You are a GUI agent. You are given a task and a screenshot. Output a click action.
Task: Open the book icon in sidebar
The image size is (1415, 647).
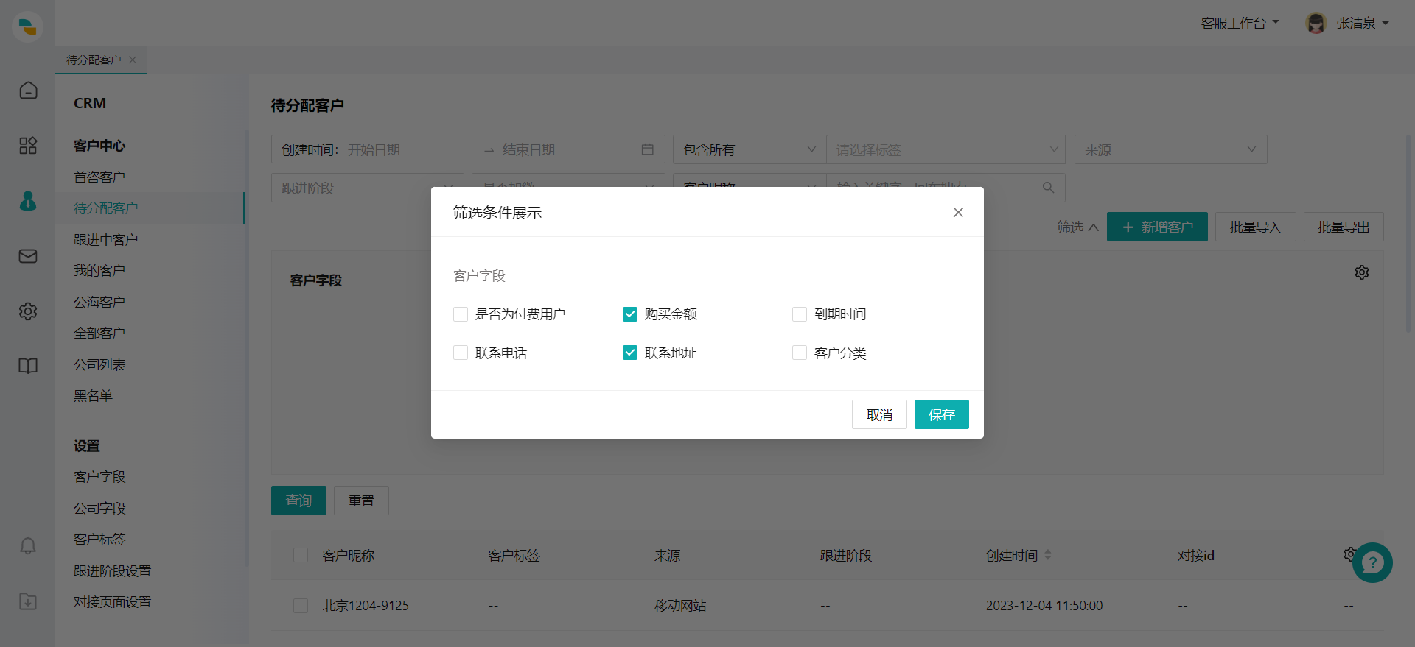point(28,366)
